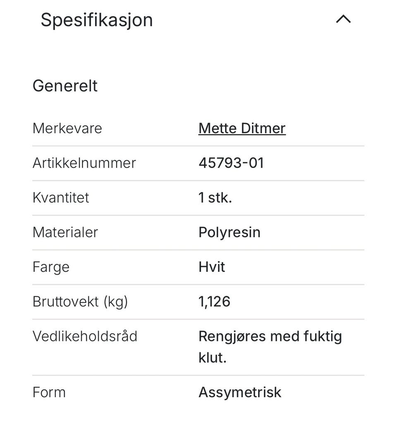This screenshot has height=422, width=397.
Task: Click the article number 45793-01
Action: tap(231, 163)
